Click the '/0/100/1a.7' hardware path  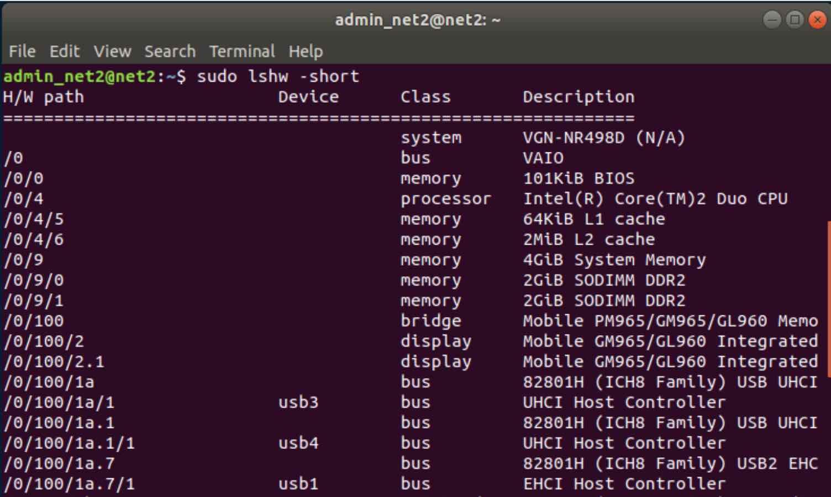59,464
